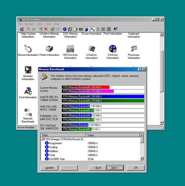Click Drives Information label in Sandra window
The image size is (185, 186).
[92, 34]
